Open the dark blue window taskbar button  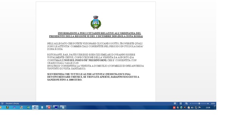tap(56, 107)
